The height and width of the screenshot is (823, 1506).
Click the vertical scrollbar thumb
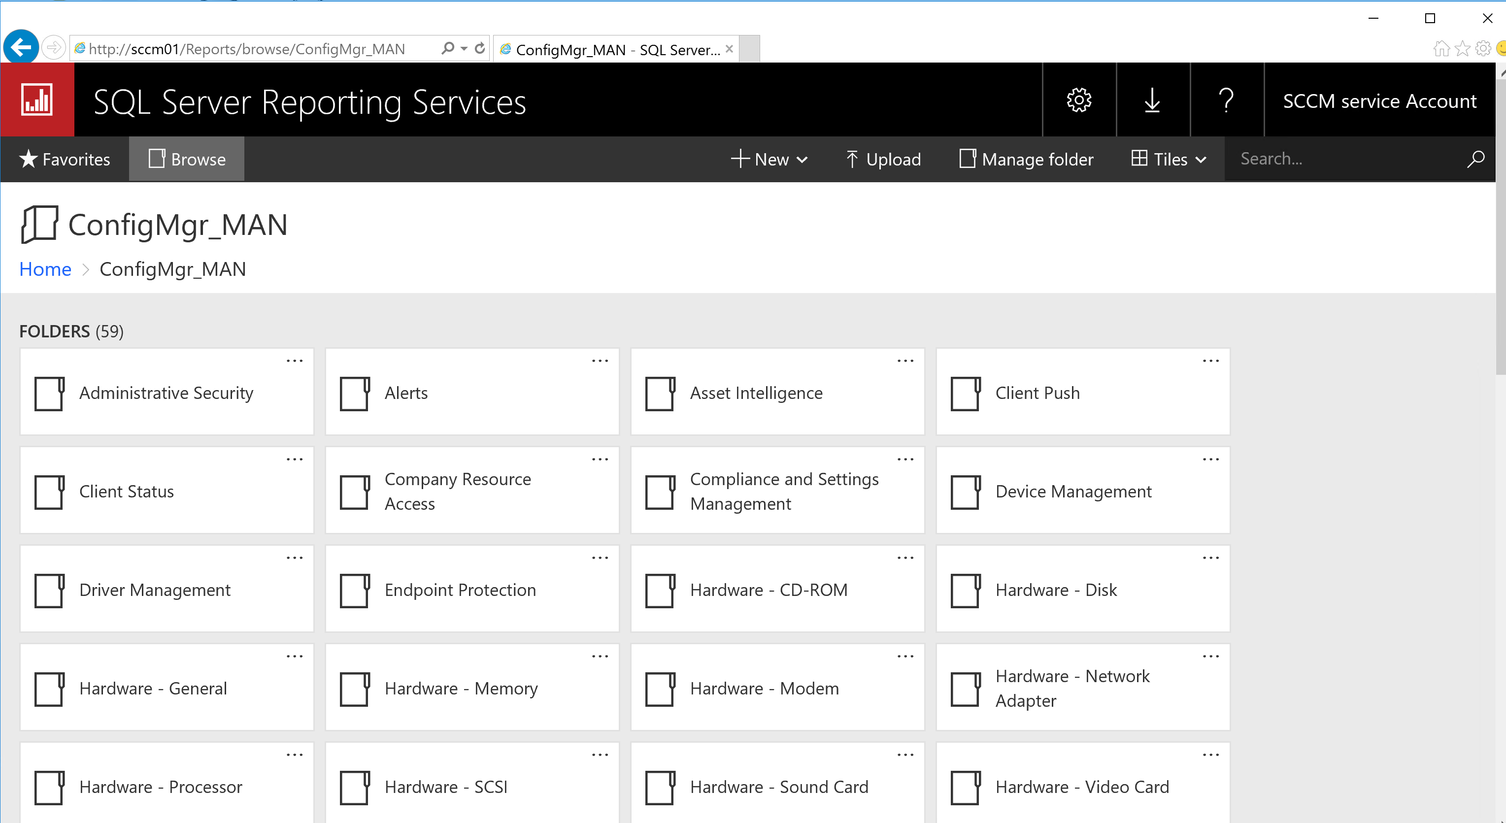[x=1500, y=228]
